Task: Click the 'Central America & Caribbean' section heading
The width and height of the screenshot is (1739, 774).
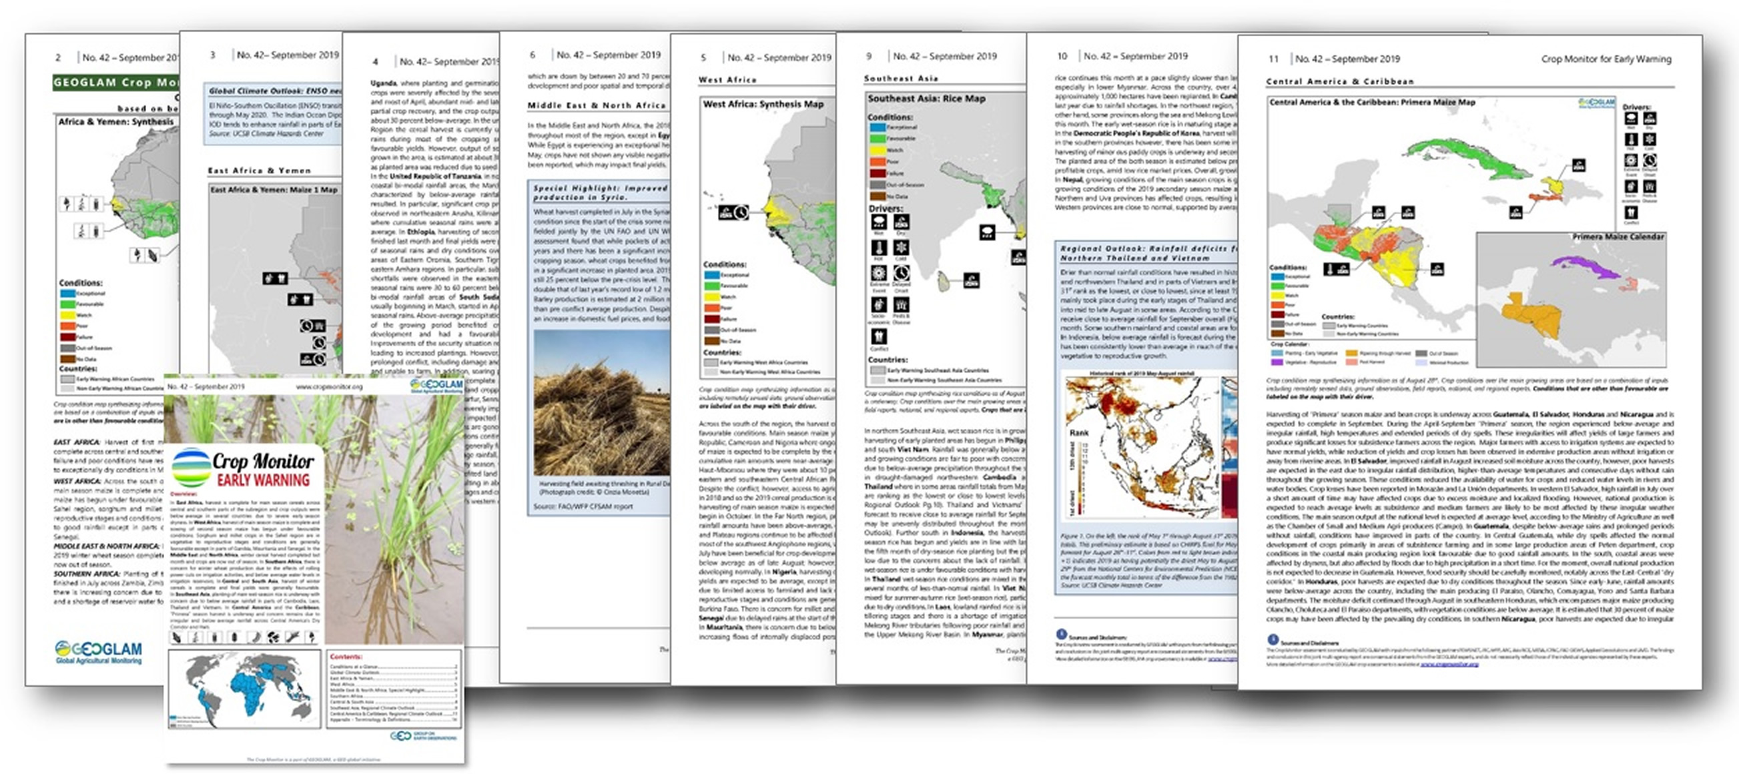Action: tap(1339, 81)
